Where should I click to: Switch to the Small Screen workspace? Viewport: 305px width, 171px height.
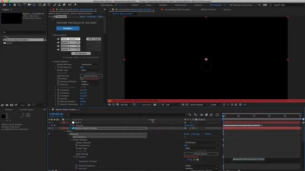tap(181, 5)
